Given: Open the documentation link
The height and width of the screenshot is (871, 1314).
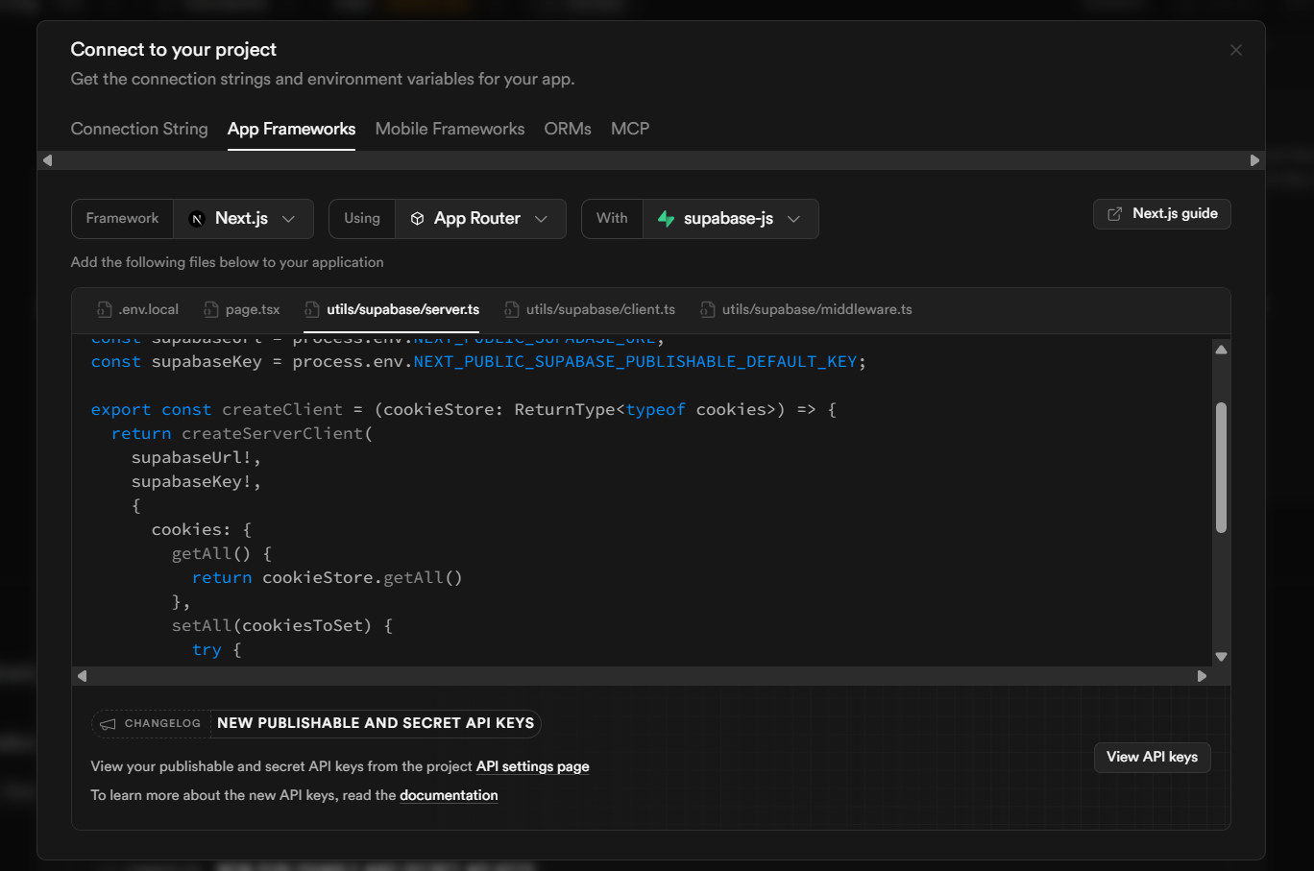Looking at the screenshot, I should (x=449, y=795).
